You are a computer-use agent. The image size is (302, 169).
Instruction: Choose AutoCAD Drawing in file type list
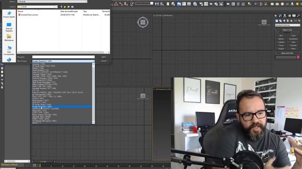point(62,78)
